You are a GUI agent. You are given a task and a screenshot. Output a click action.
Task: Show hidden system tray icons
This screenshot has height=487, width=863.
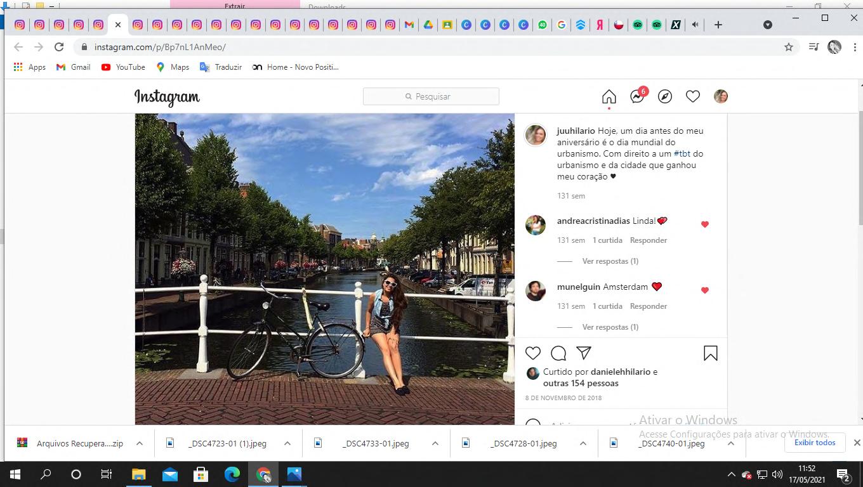[731, 474]
